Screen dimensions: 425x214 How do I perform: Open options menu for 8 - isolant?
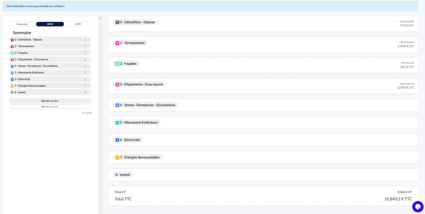tap(85, 93)
